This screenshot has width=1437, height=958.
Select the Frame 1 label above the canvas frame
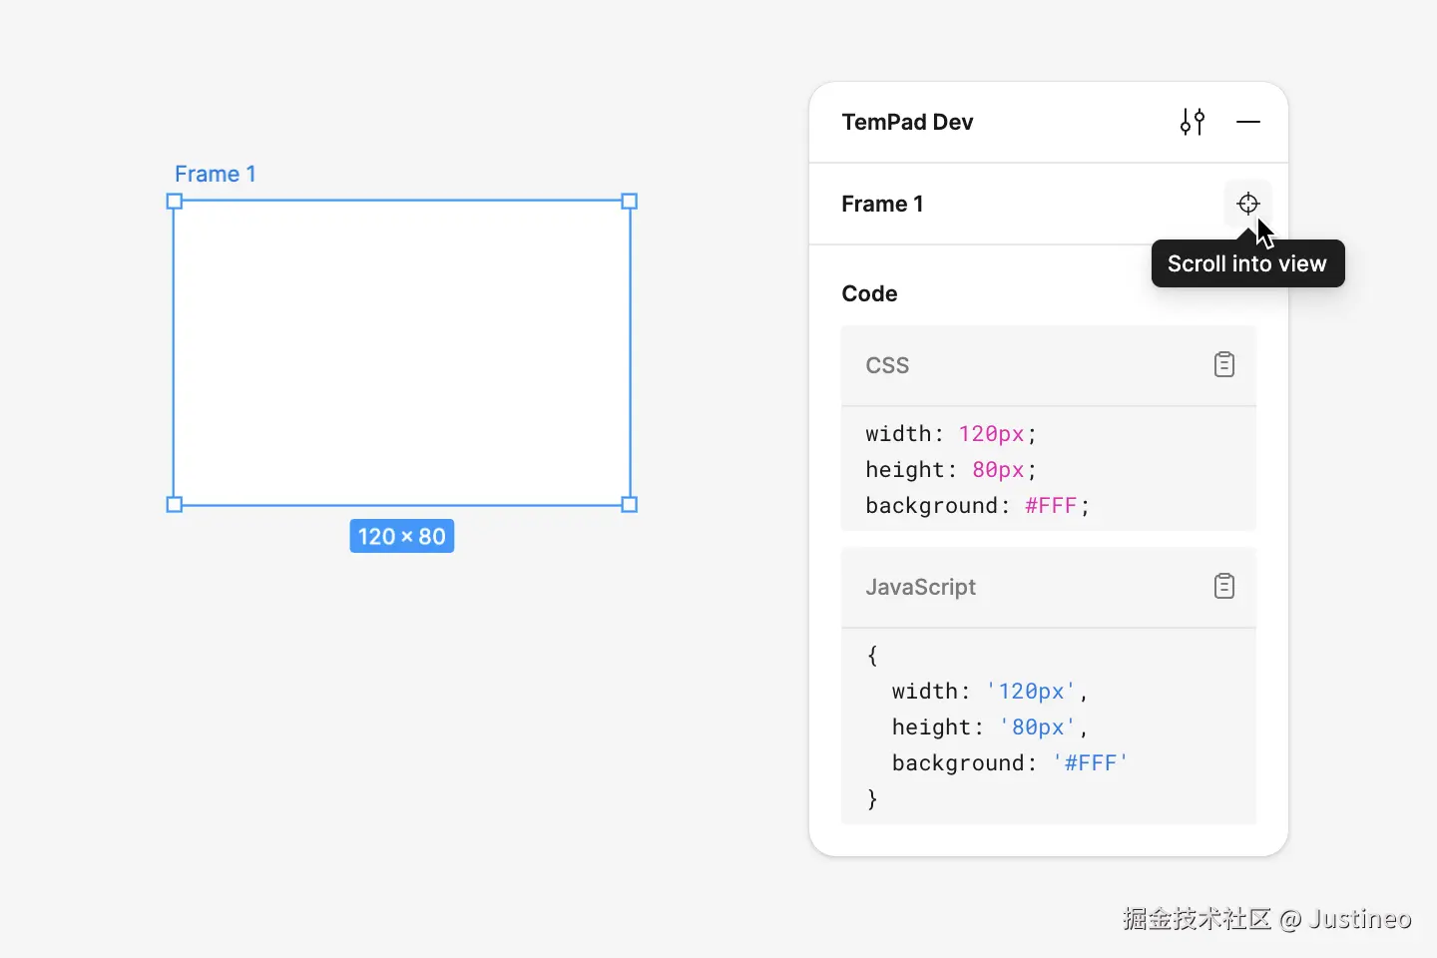click(216, 175)
